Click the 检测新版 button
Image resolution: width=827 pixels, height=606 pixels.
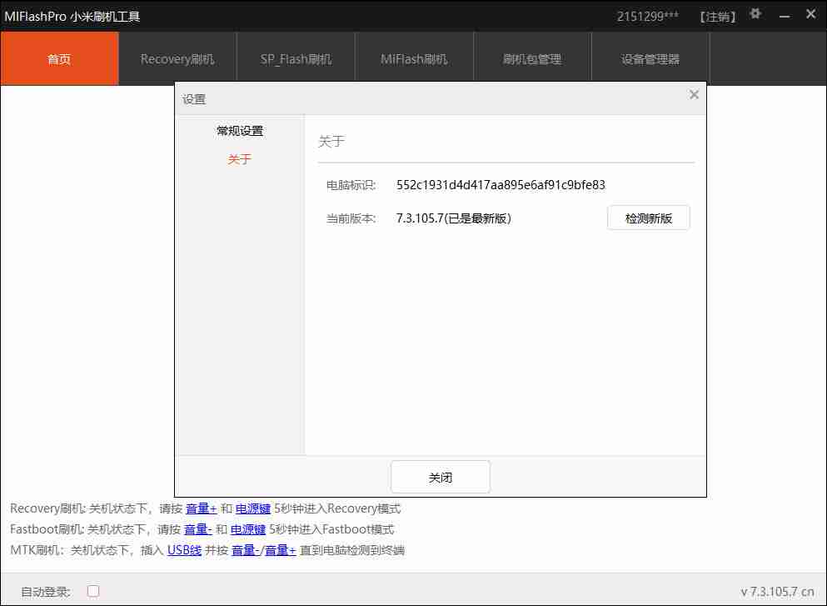click(648, 218)
